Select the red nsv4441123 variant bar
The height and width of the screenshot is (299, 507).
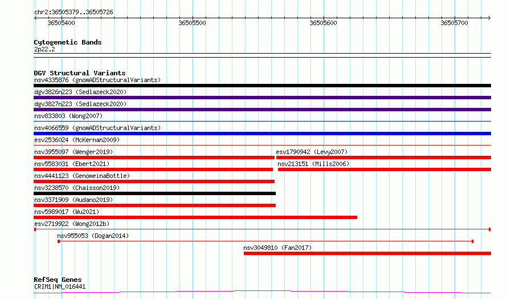154,181
